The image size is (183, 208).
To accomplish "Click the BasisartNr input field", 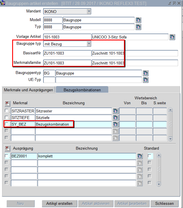I will [x=67, y=53].
